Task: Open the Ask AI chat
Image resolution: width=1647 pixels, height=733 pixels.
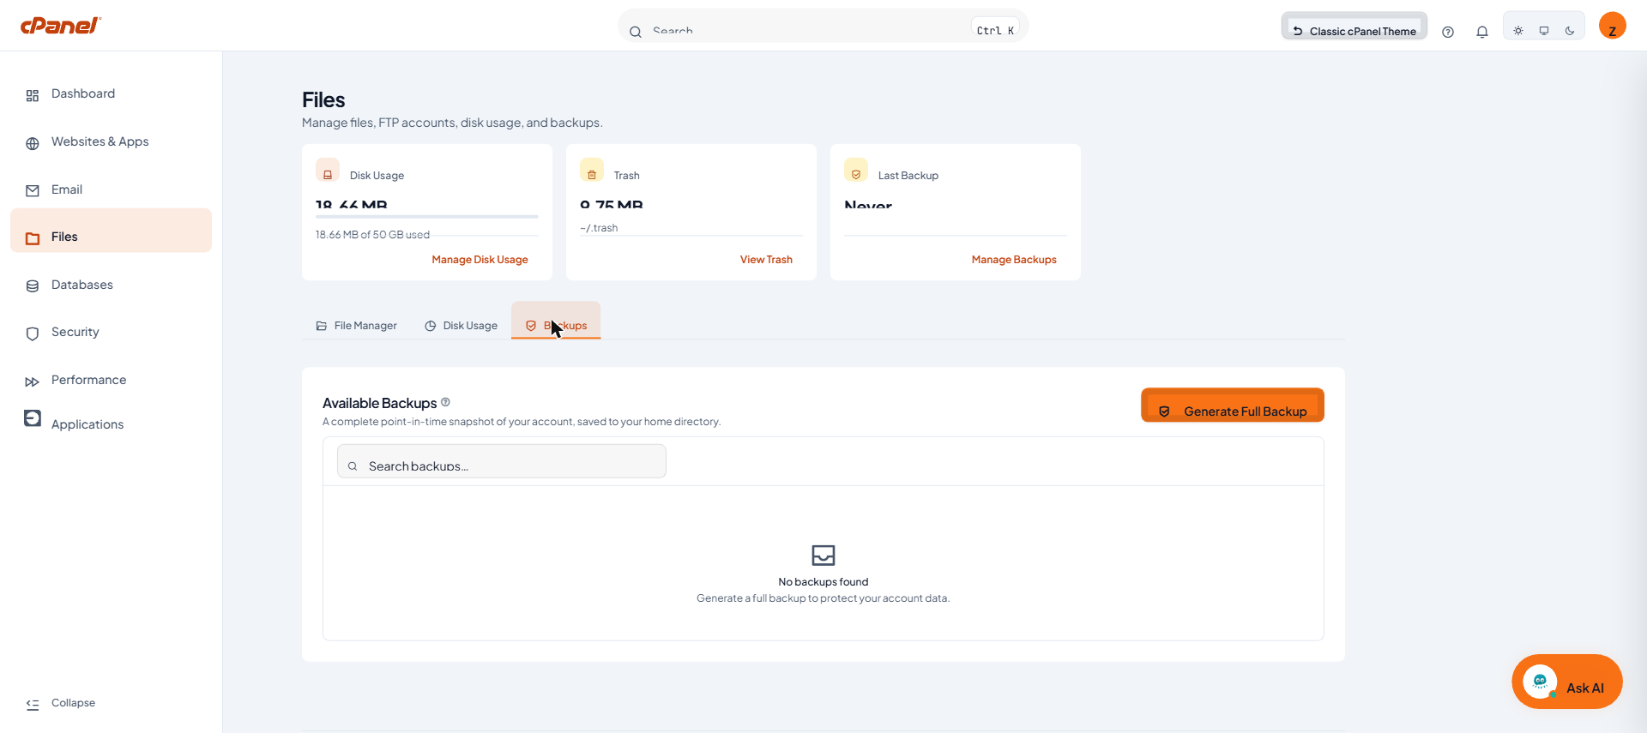Action: (x=1567, y=682)
